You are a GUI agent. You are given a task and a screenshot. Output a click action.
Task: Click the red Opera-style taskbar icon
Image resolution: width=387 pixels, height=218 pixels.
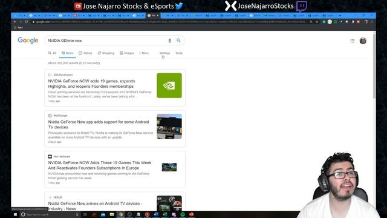click(147, 214)
